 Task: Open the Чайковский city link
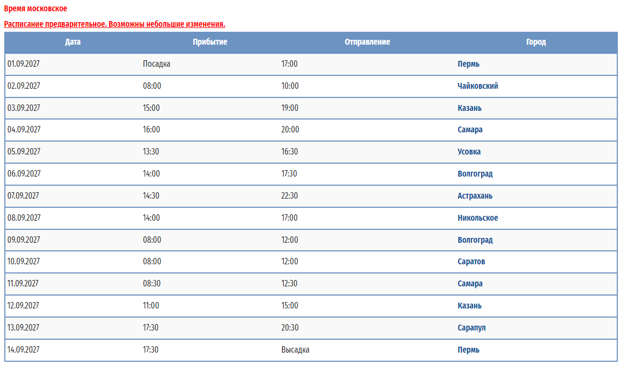pos(478,86)
